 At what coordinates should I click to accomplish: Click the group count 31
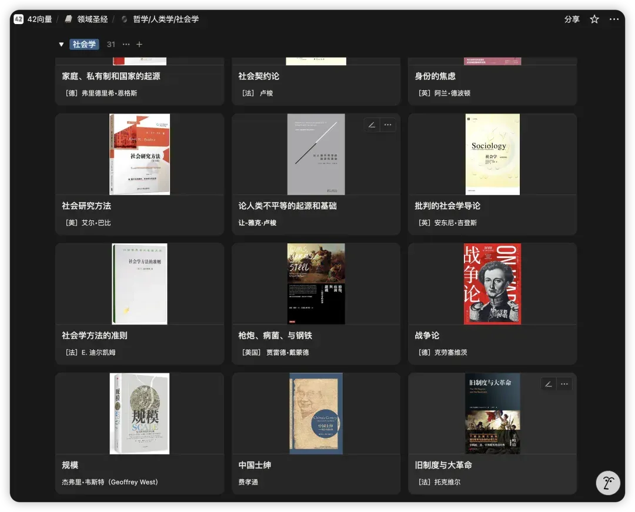[111, 45]
